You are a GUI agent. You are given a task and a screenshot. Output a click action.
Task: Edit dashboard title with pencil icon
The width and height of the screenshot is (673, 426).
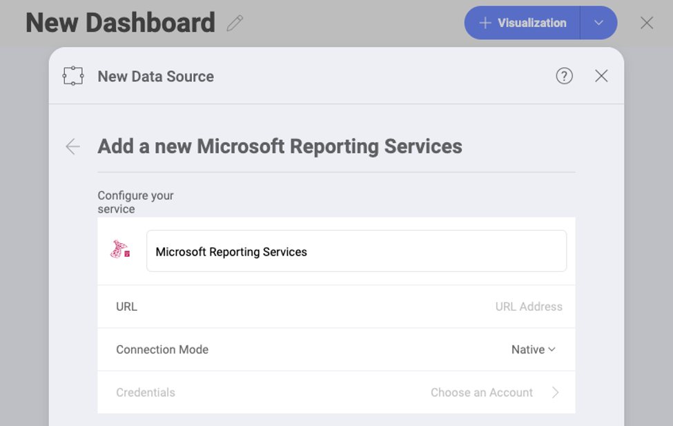pyautogui.click(x=235, y=23)
